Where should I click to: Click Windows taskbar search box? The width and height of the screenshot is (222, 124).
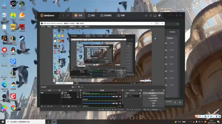point(26,122)
